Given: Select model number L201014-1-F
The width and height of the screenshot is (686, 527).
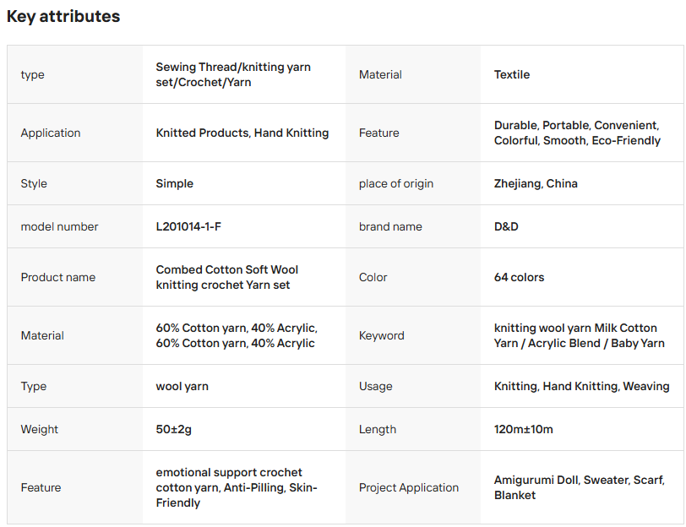Looking at the screenshot, I should pyautogui.click(x=188, y=226).
